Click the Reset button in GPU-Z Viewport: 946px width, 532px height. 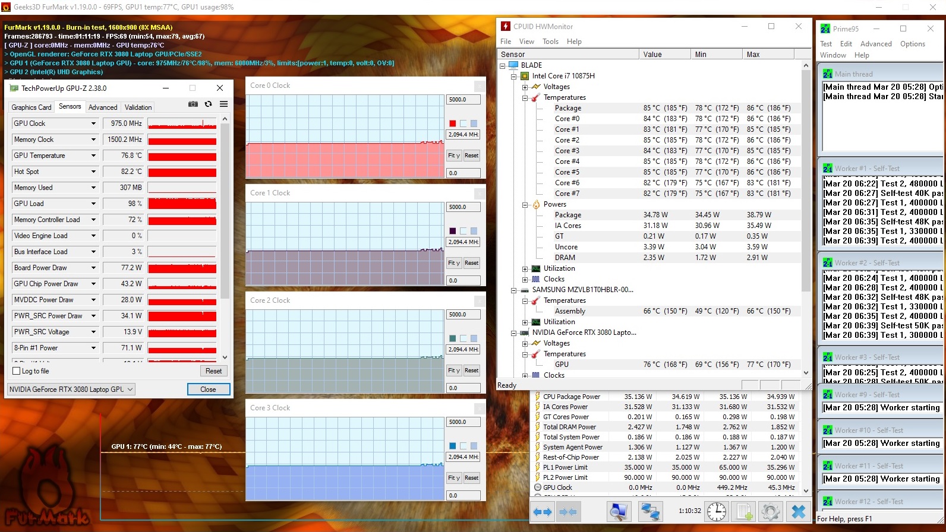point(213,371)
